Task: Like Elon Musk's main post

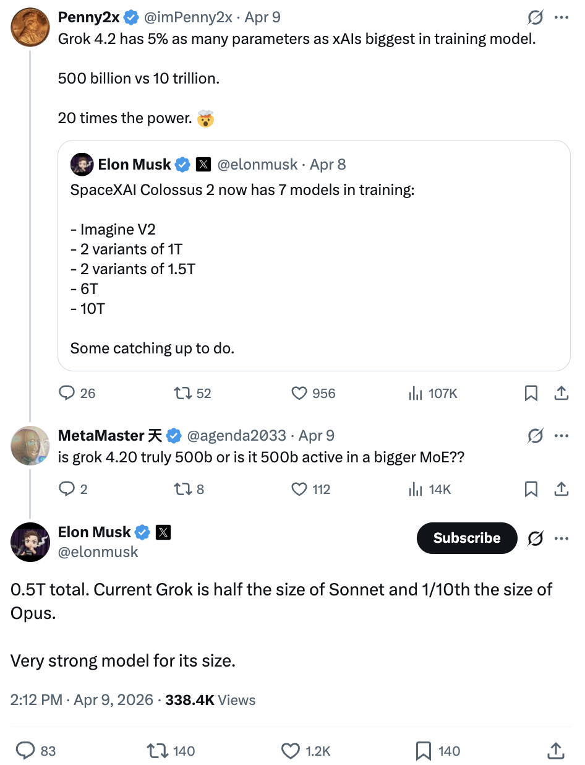Action: [x=291, y=751]
